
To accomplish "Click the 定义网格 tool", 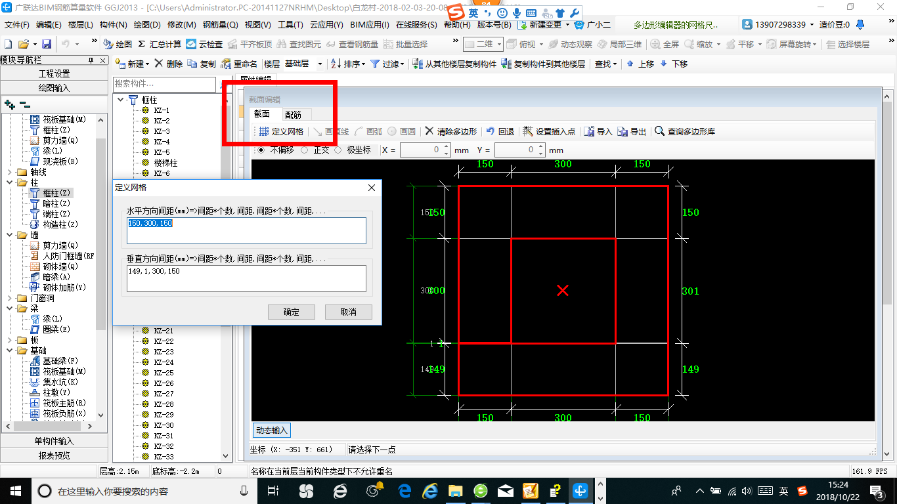I will pyautogui.click(x=282, y=131).
